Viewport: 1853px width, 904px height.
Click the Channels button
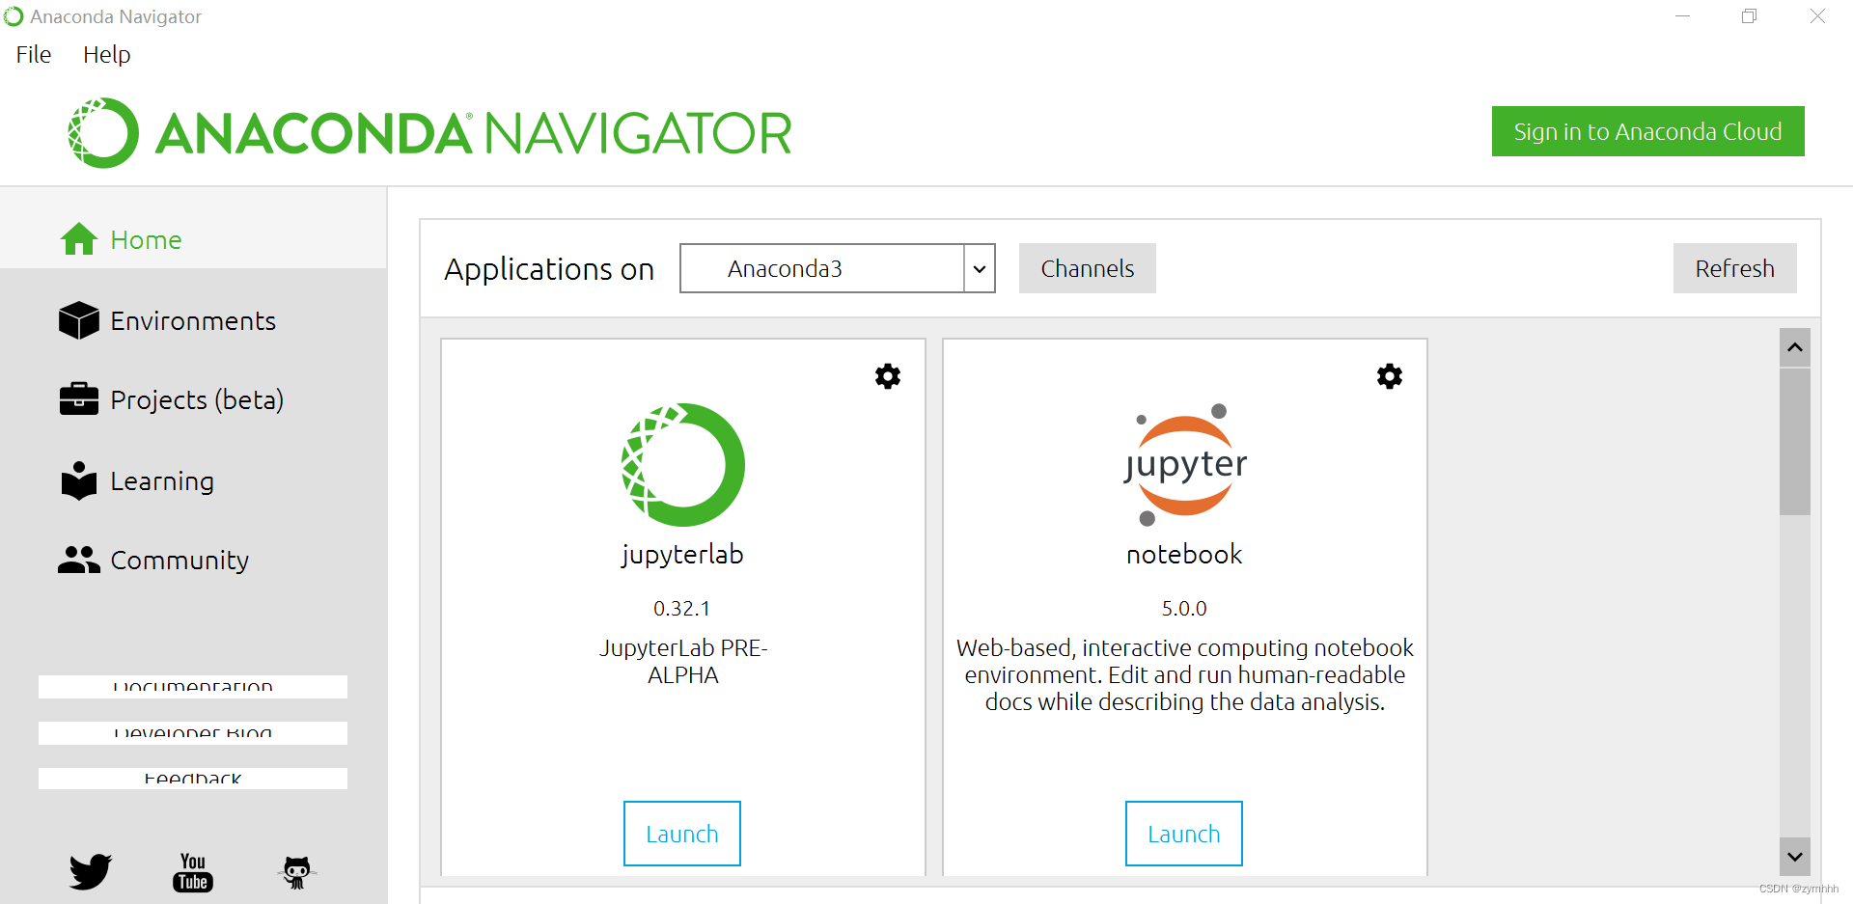point(1088,268)
